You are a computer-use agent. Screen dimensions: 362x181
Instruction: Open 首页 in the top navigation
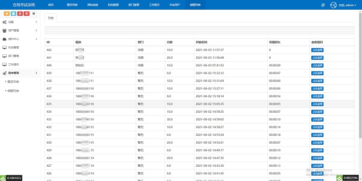pos(51,5)
